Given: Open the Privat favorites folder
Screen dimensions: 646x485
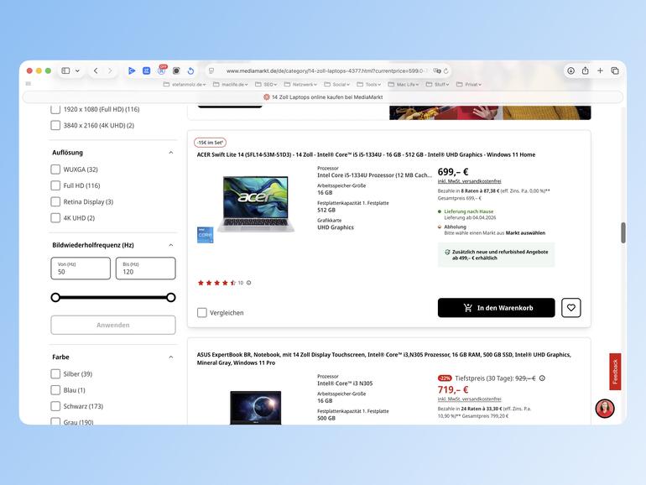Looking at the screenshot, I should click(469, 84).
